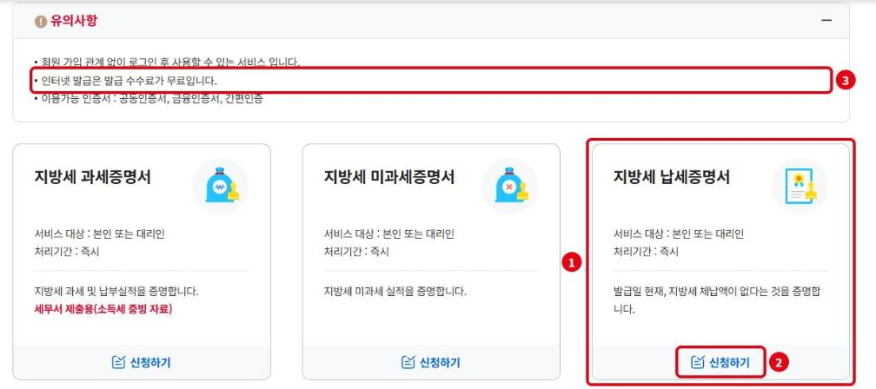
Task: Click the red 세무서 제출용(소득세 증빙 자료) text
Action: (103, 308)
